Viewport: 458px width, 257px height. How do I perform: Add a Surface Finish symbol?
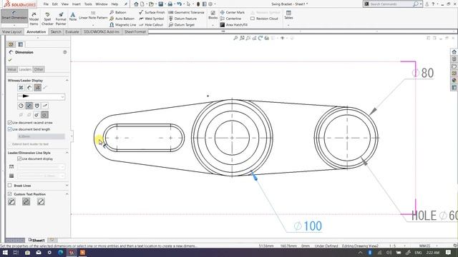click(152, 12)
